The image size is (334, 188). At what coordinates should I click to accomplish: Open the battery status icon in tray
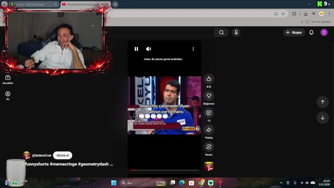click(313, 183)
